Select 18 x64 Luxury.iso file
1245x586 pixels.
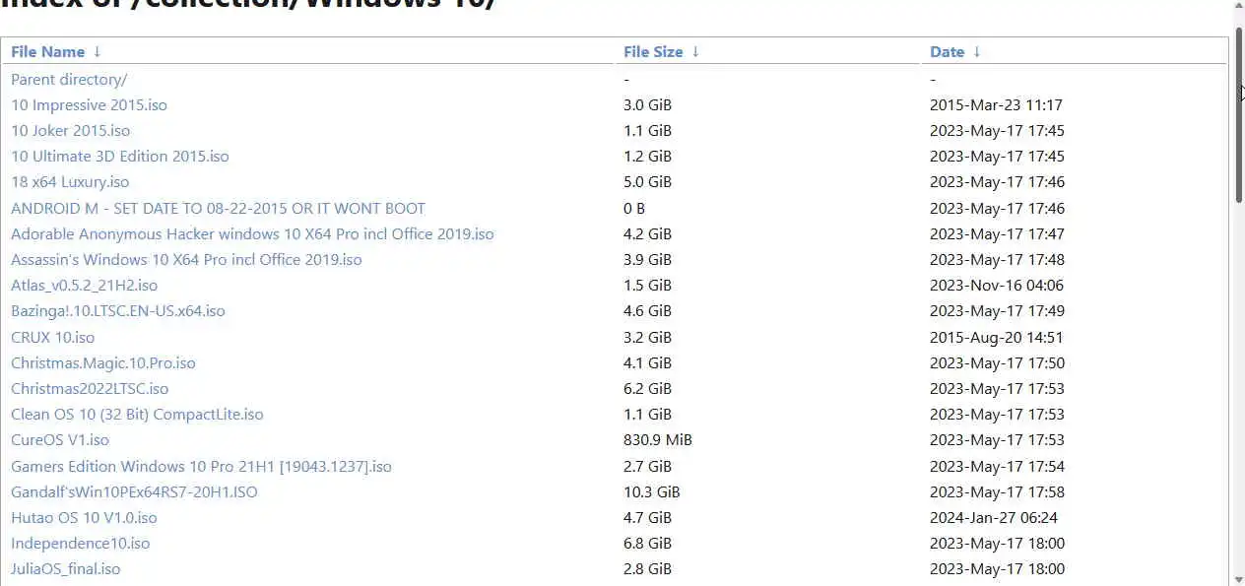pos(70,182)
